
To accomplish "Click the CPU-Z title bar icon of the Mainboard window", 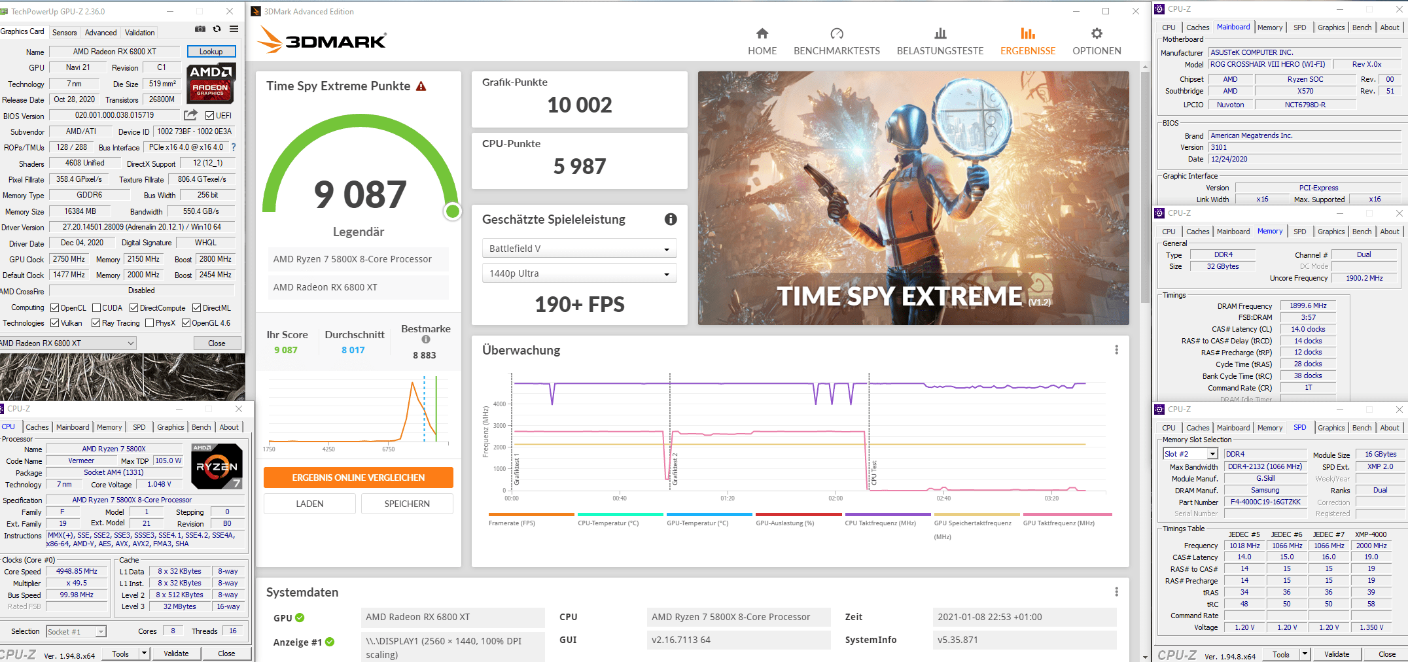I will point(1159,9).
